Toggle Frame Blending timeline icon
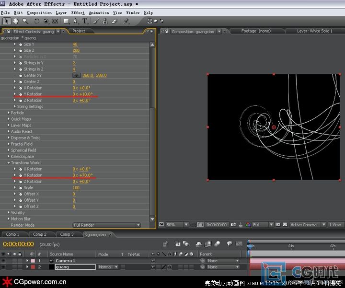The height and width of the screenshot is (288, 345). (207, 244)
